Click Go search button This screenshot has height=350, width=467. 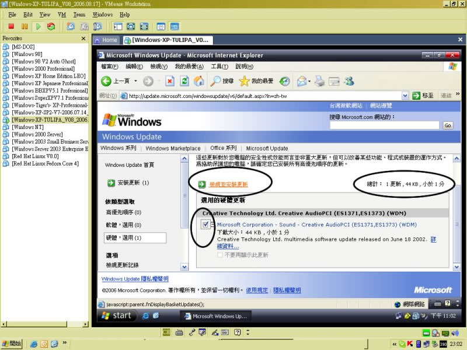(447, 125)
